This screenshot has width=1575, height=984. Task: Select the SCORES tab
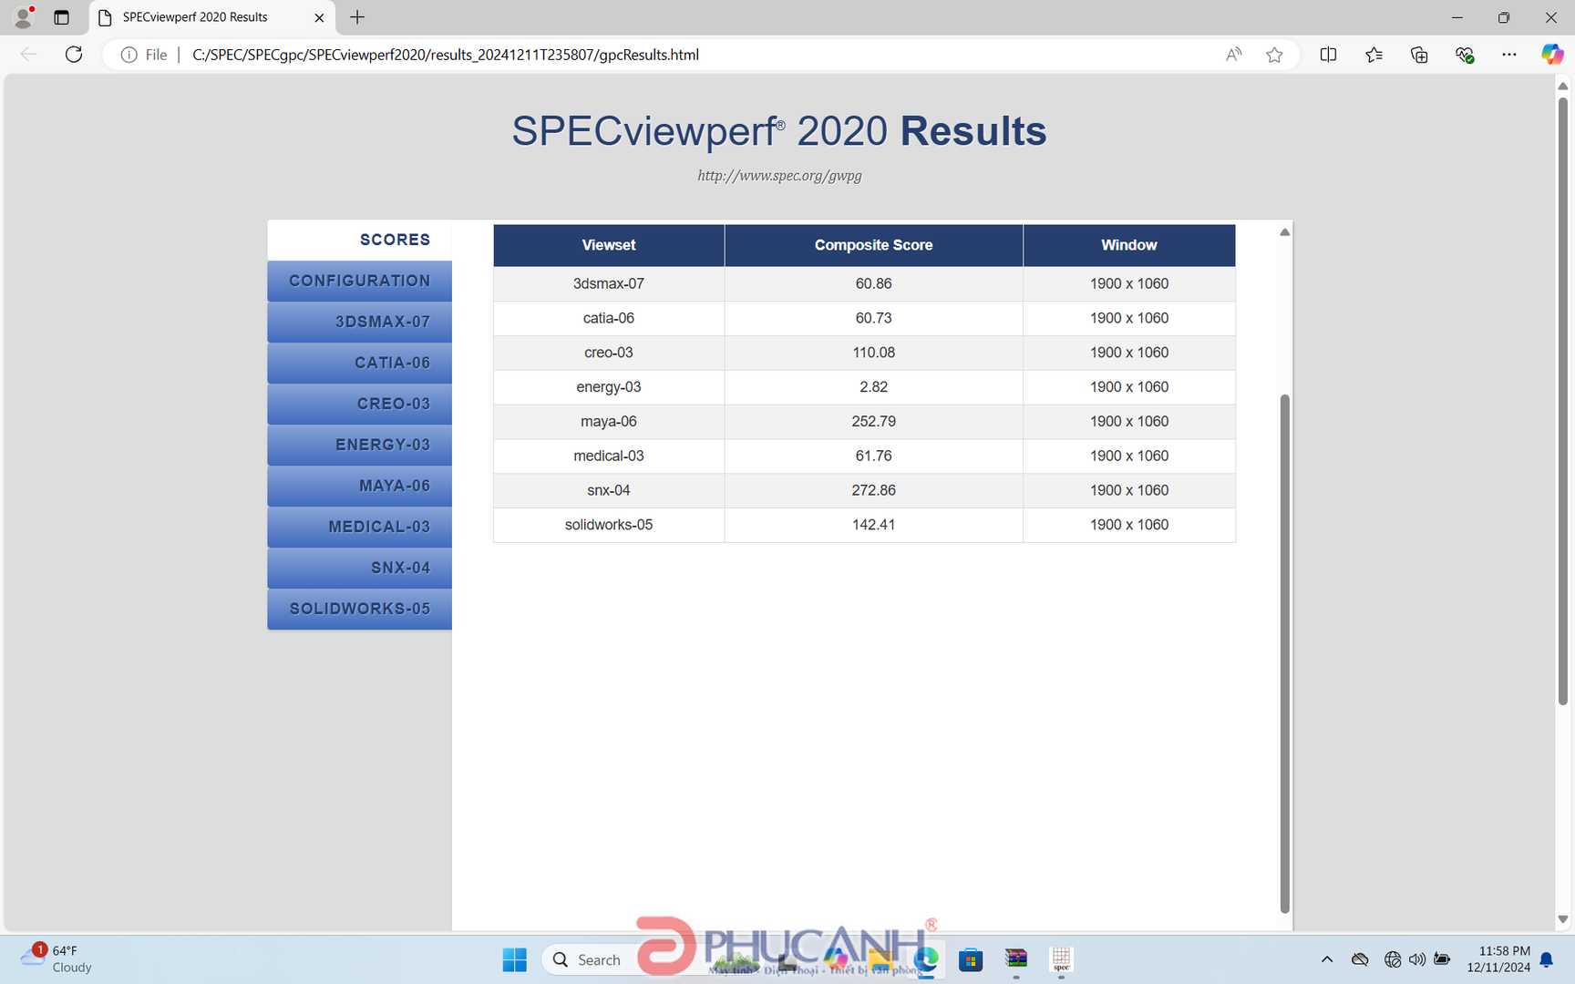tap(359, 240)
